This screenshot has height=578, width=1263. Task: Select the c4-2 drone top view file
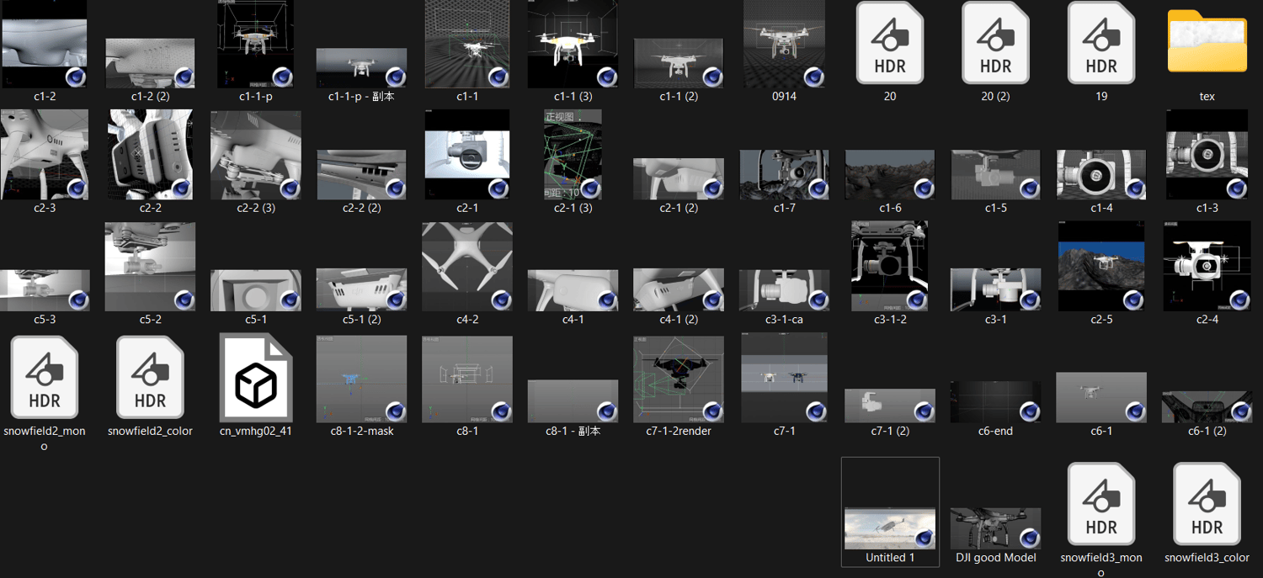467,267
